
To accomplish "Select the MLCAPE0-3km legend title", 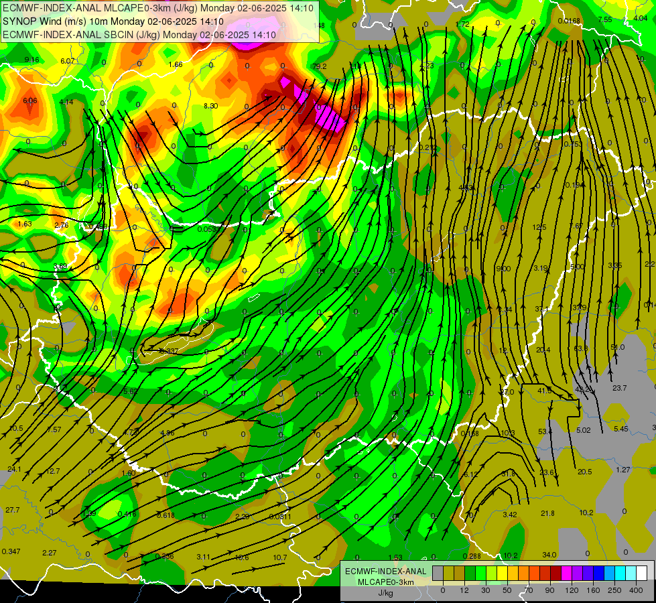I will (x=386, y=582).
